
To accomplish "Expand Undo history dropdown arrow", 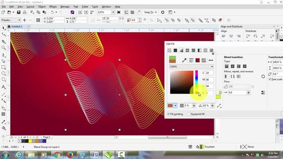I will pyautogui.click(x=56, y=12).
